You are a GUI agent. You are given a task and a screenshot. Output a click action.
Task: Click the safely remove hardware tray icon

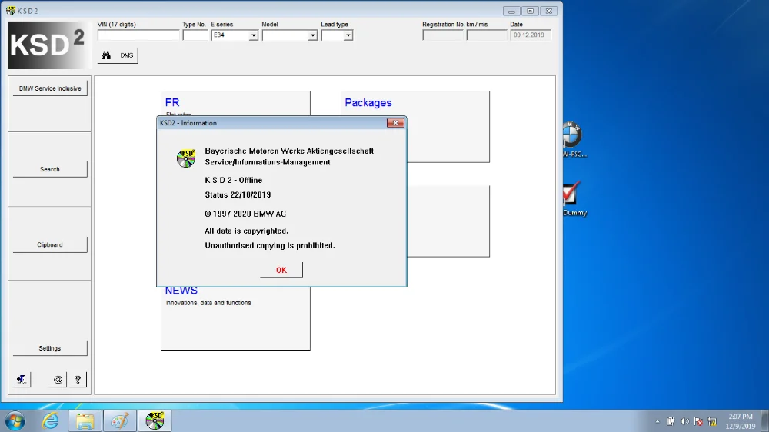point(671,422)
